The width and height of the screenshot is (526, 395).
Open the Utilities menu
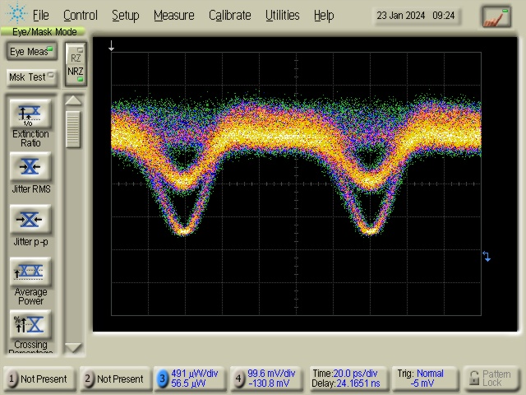[x=282, y=15]
